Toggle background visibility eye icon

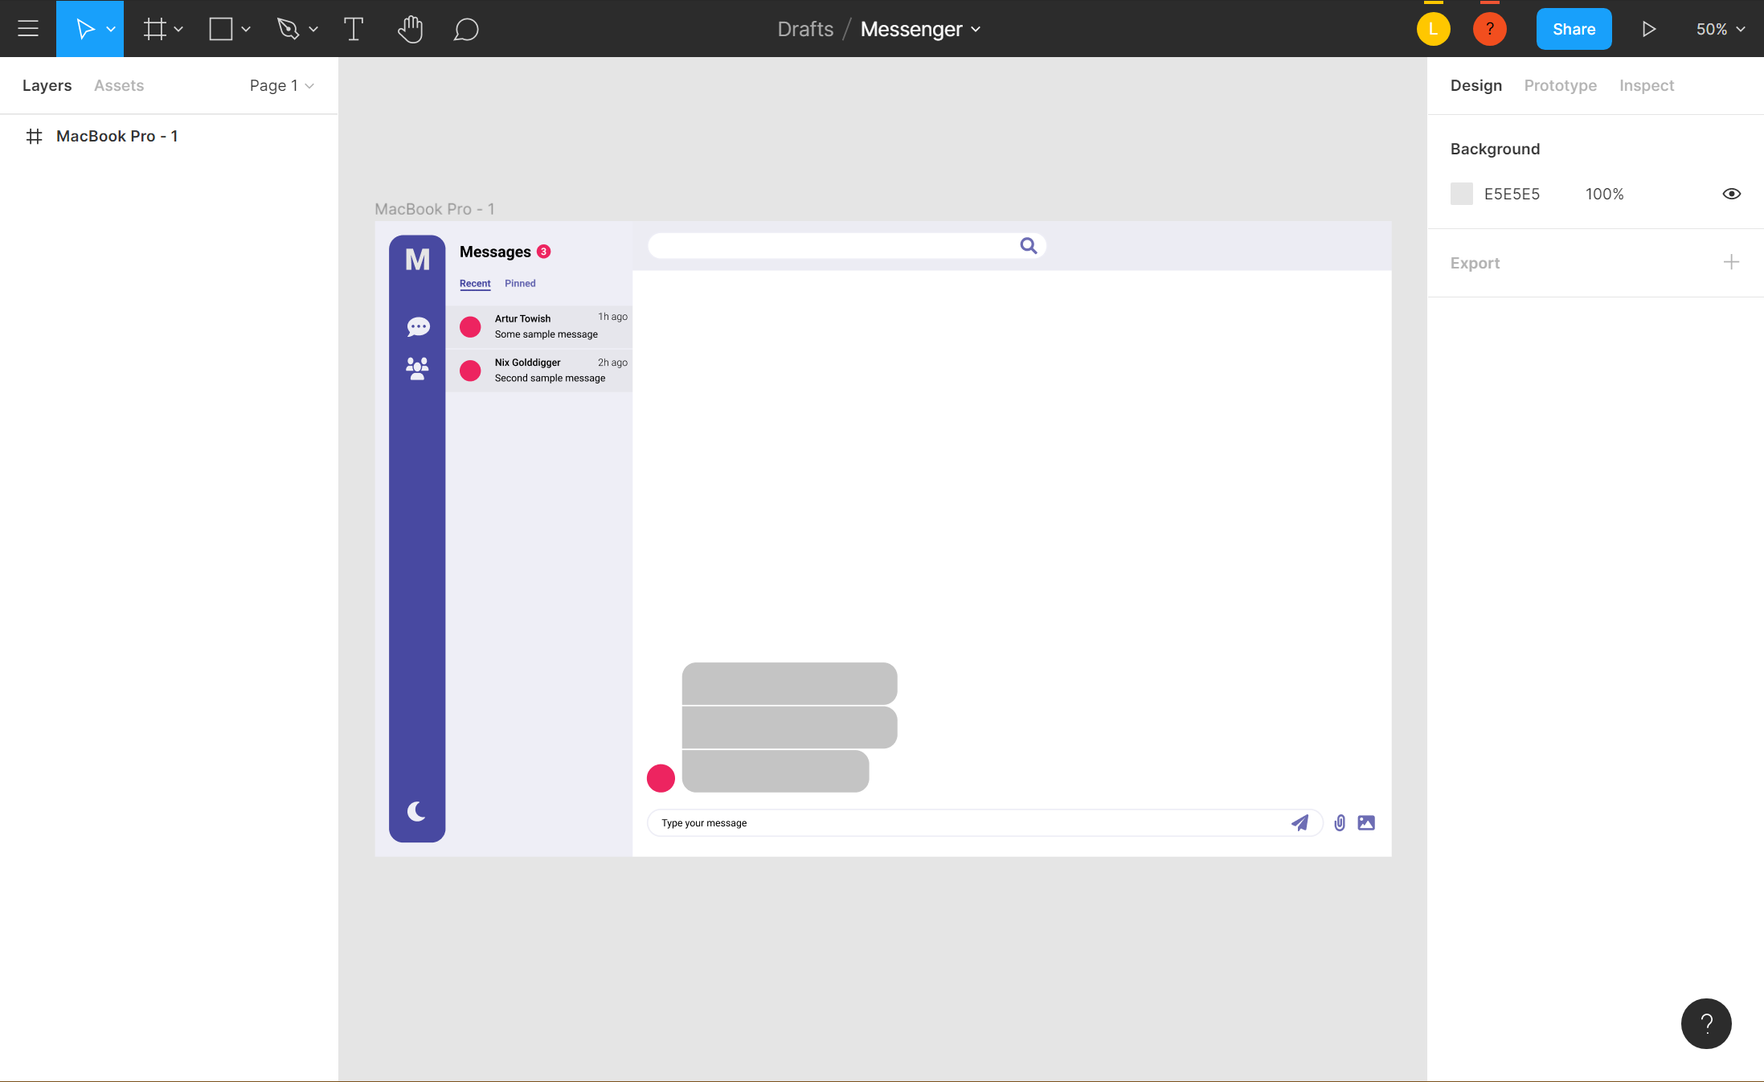[1731, 194]
